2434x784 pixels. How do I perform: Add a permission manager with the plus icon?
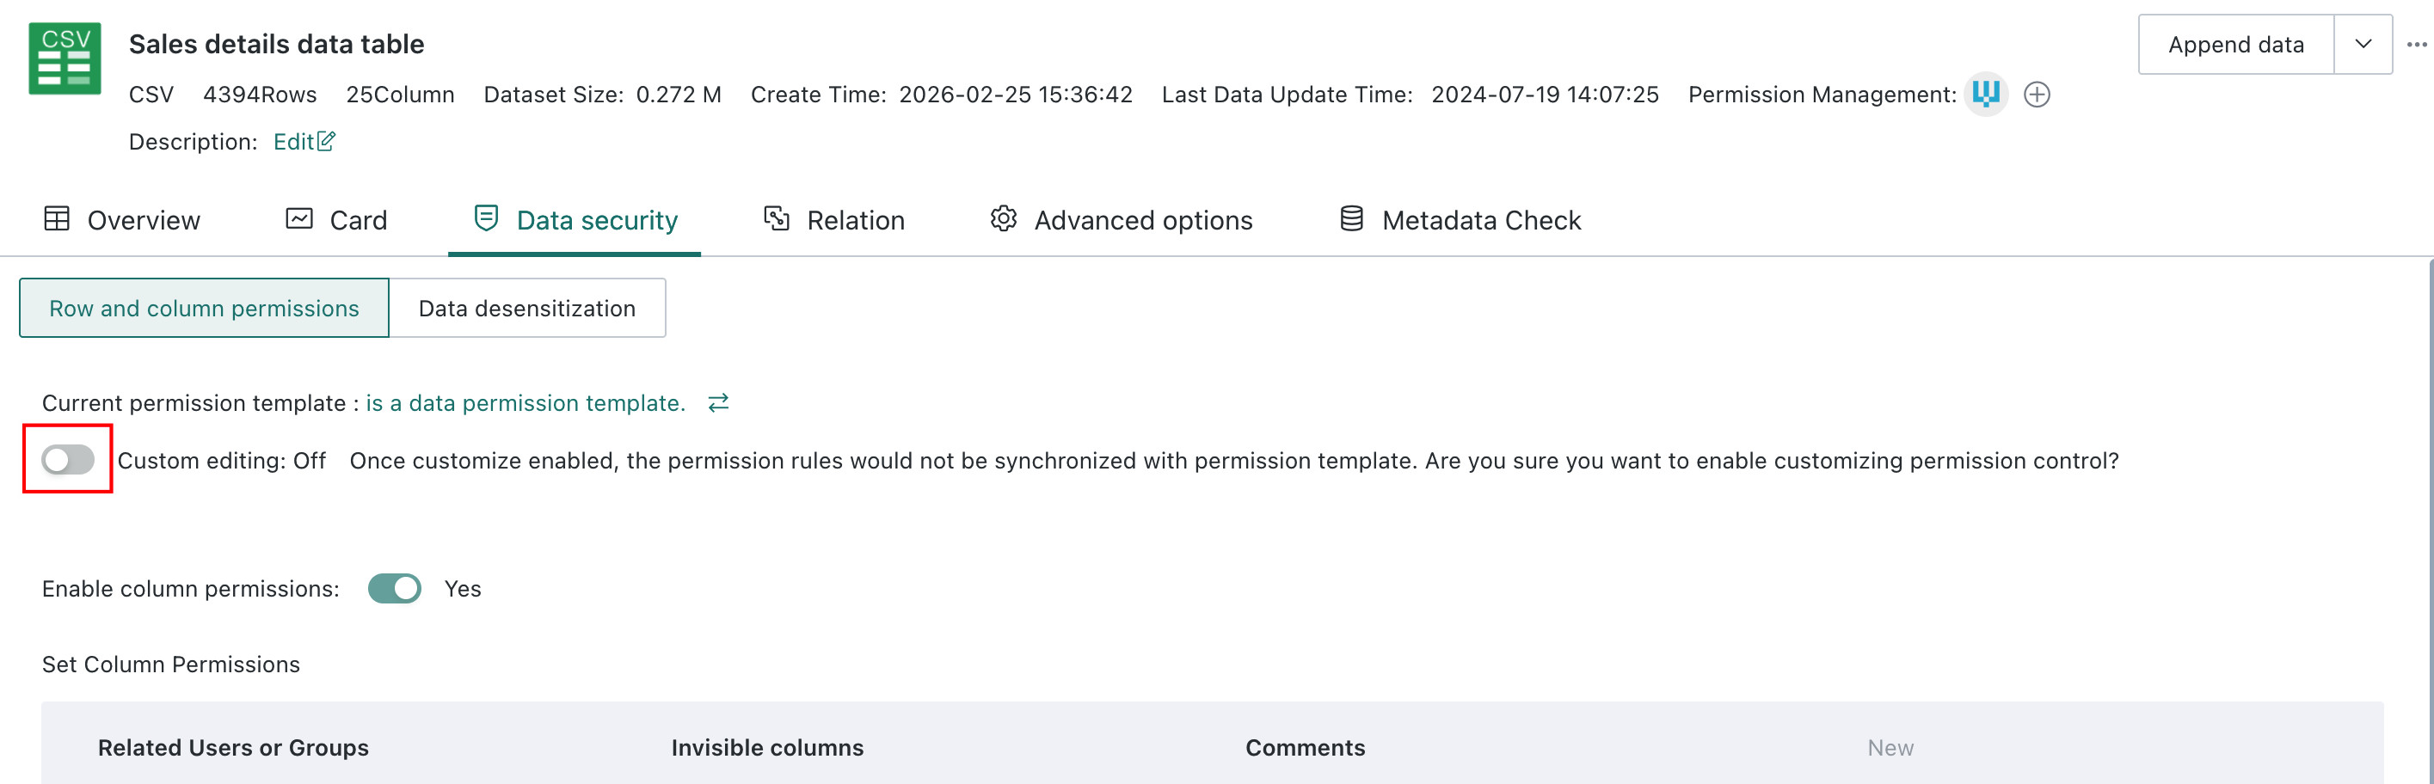2036,95
